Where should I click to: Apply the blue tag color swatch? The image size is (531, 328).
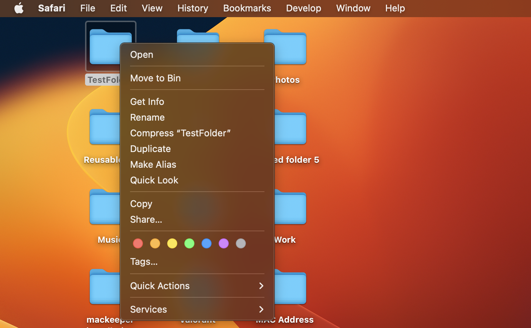[x=207, y=243]
